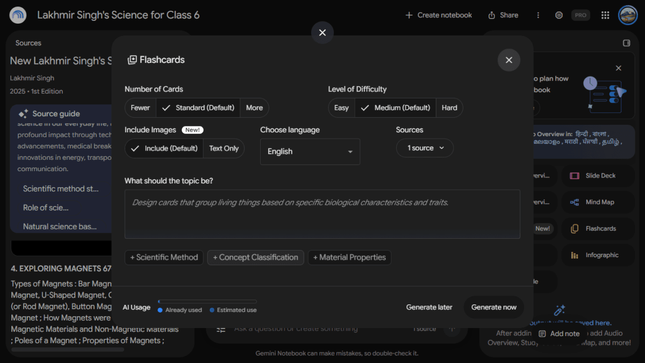Click the 'Scientific method st...' topic

[61, 189]
